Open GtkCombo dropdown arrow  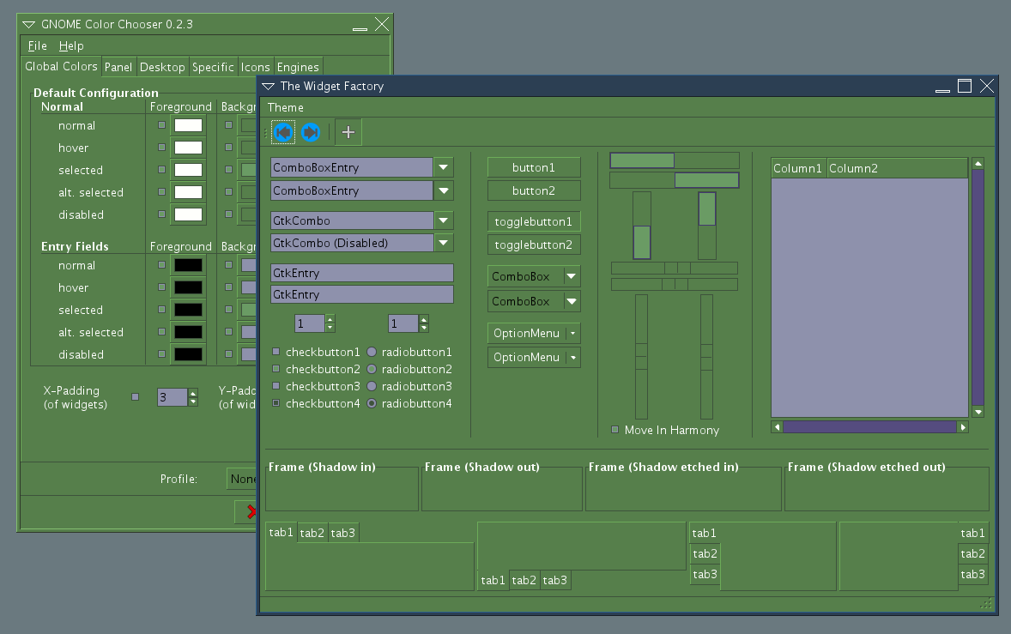443,220
